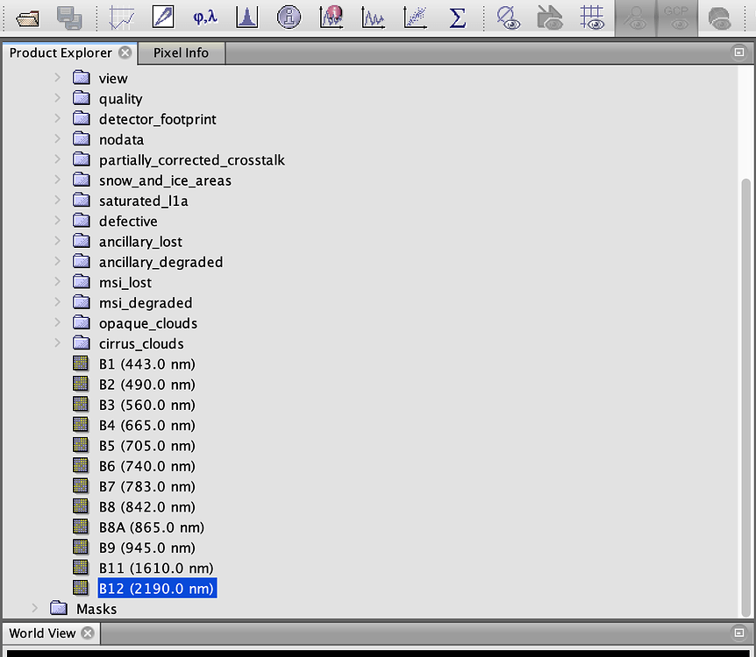Open the statistics panel
756x657 pixels.
[457, 17]
